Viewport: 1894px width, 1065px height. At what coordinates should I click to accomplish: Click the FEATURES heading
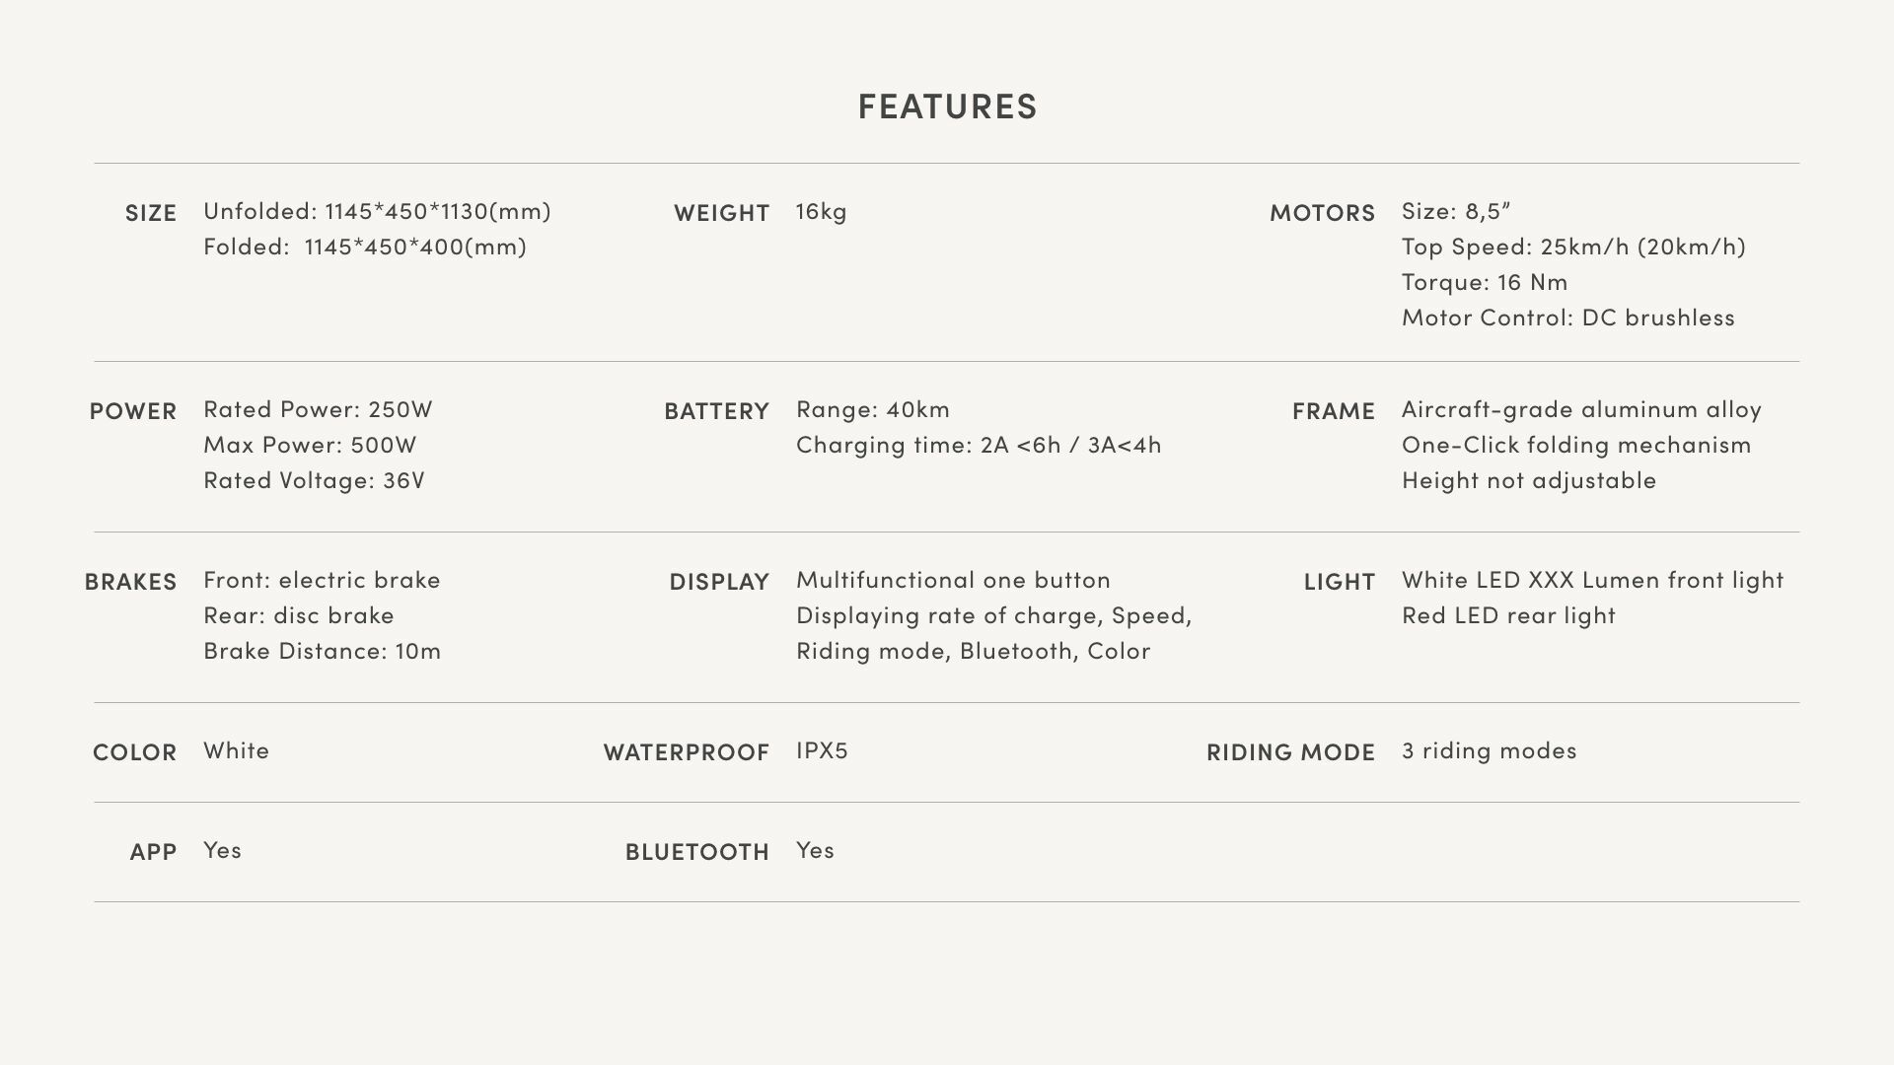click(x=947, y=106)
